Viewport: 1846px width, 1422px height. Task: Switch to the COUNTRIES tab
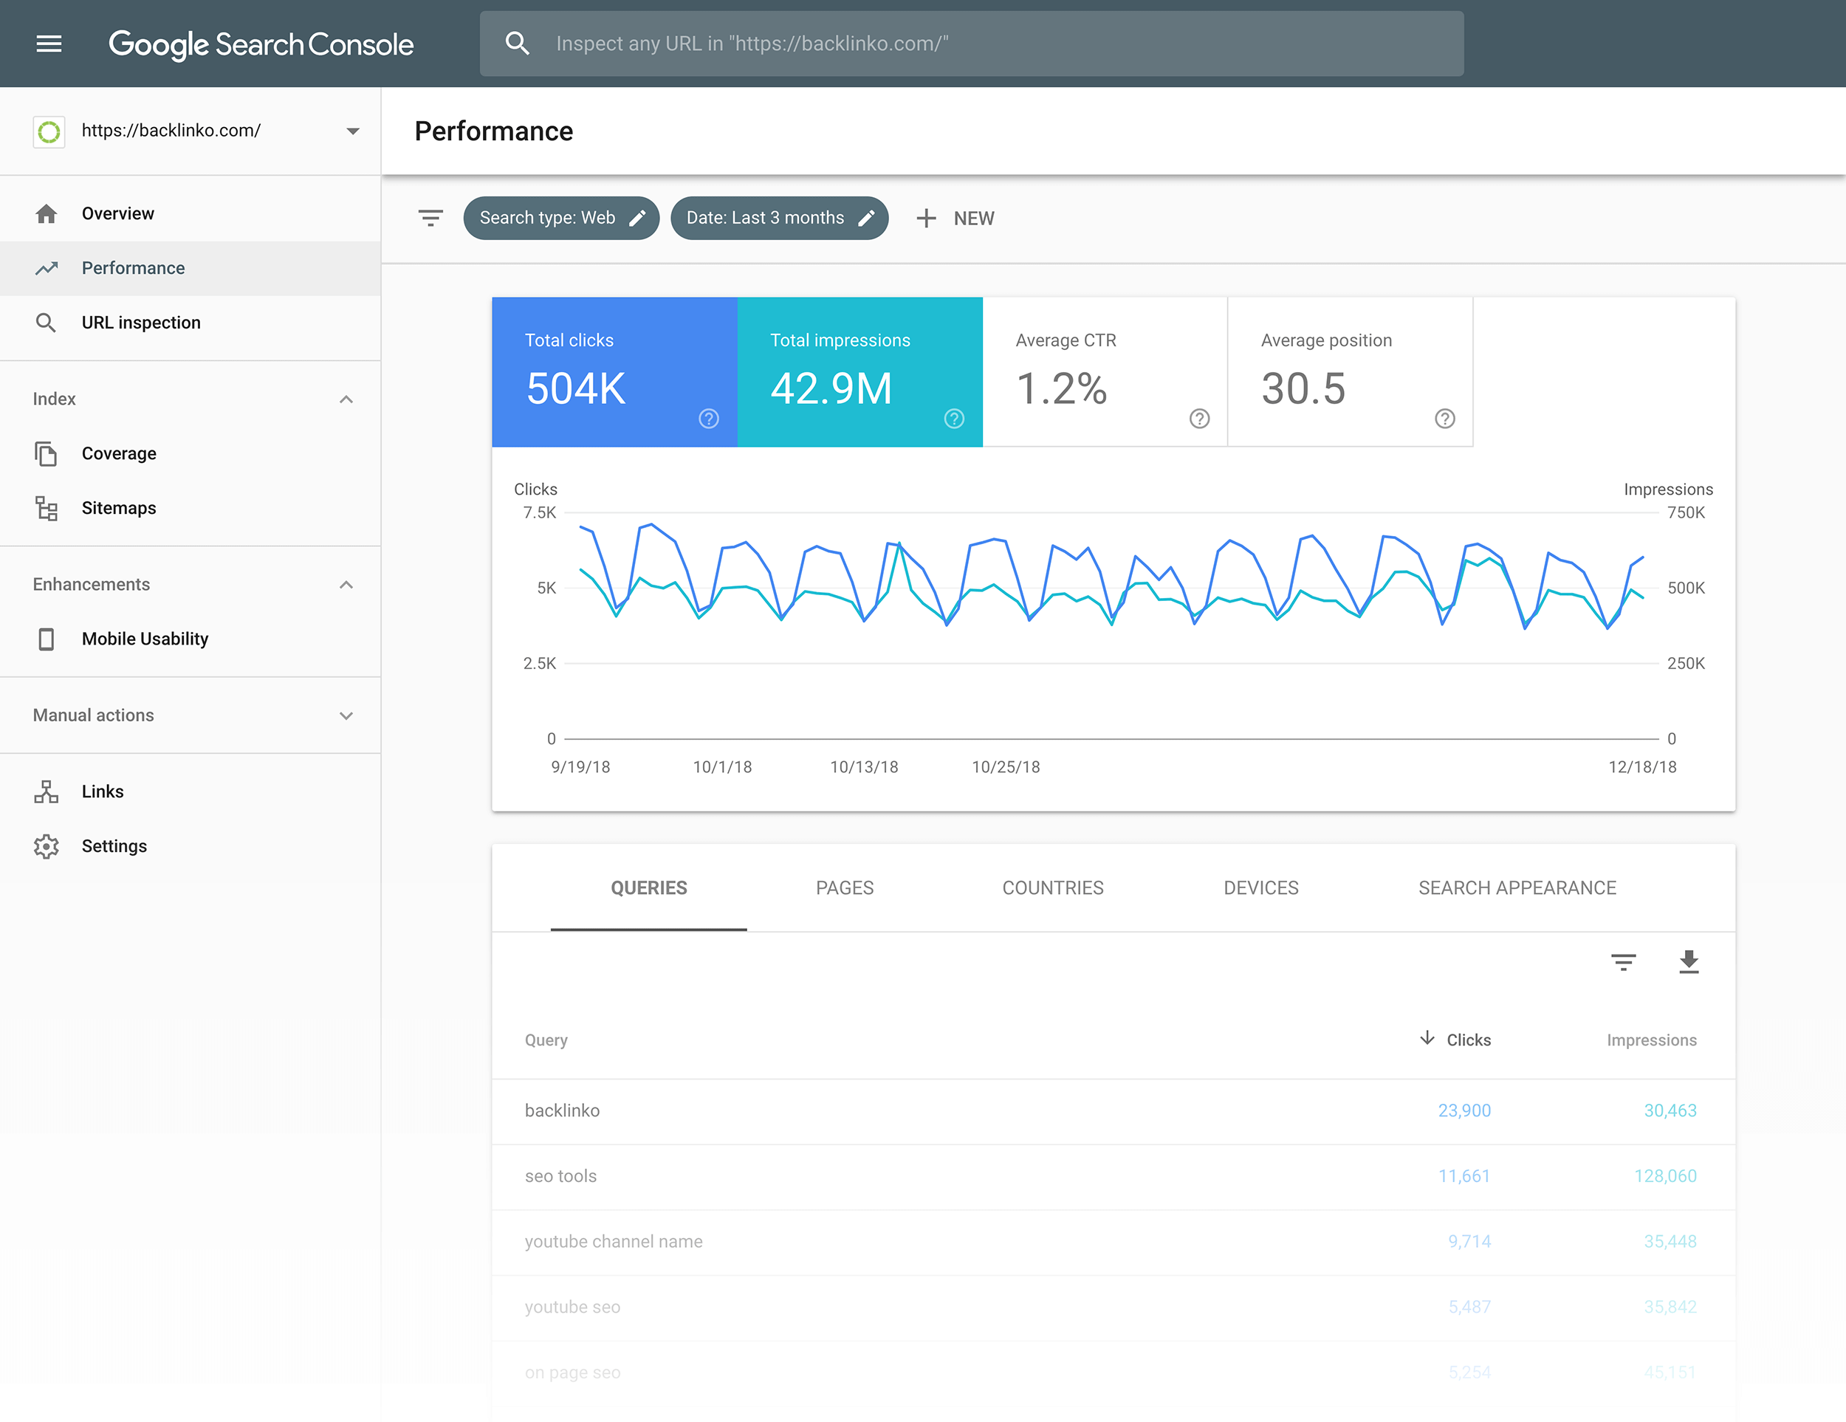pos(1053,888)
